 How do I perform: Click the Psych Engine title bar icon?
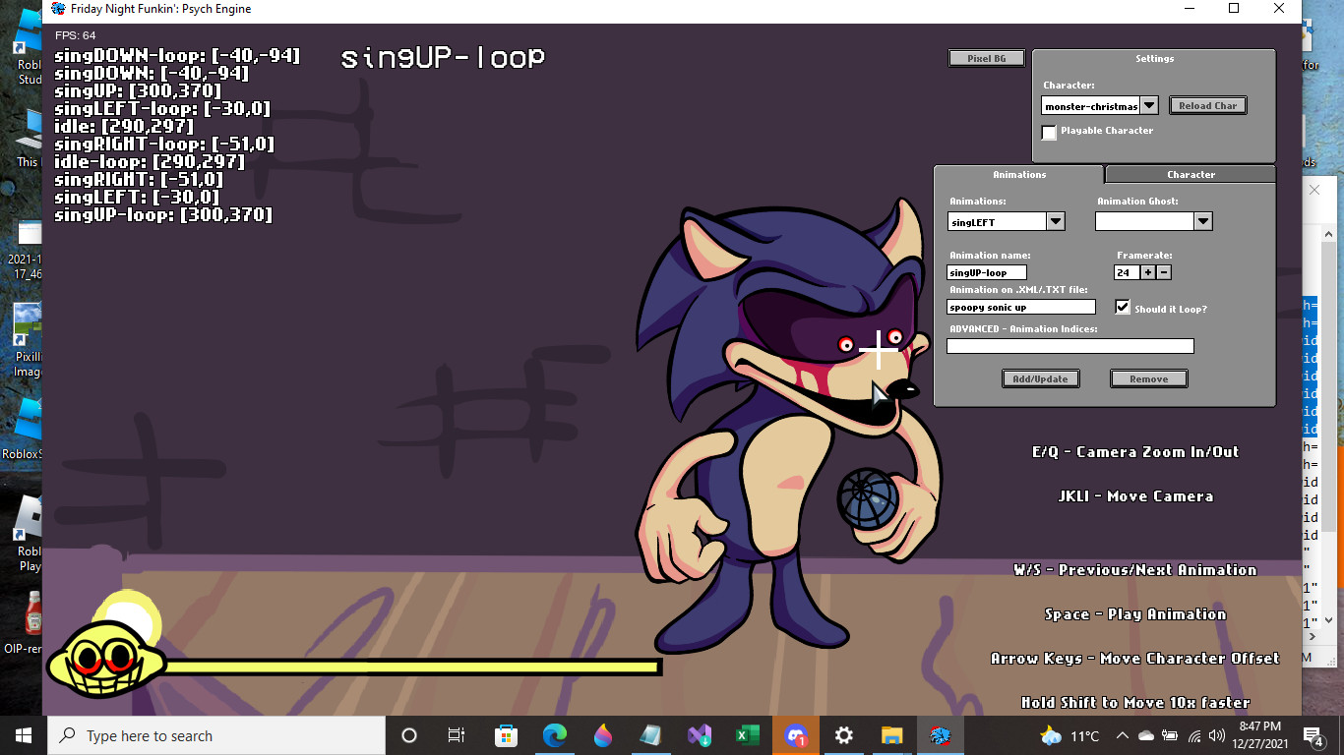[58, 9]
